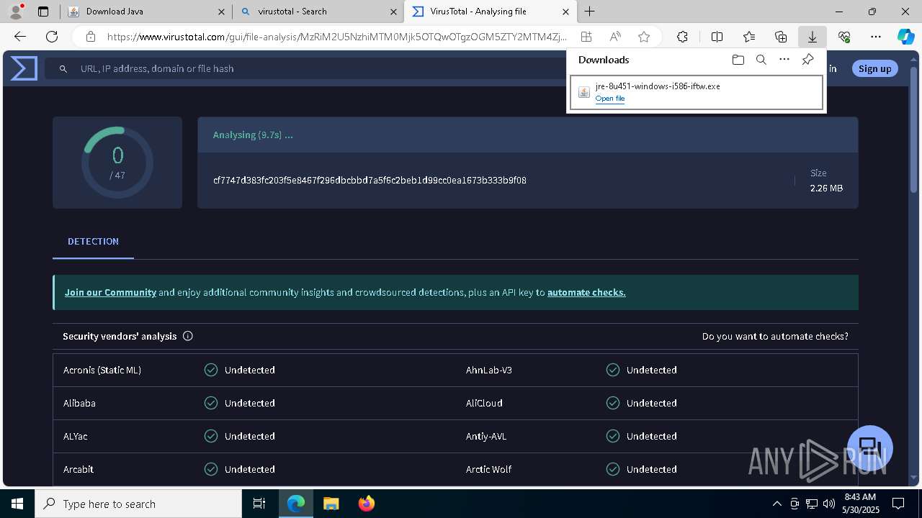Click the detection score 0 / 47 gauge
Image resolution: width=922 pixels, height=518 pixels.
click(x=117, y=163)
